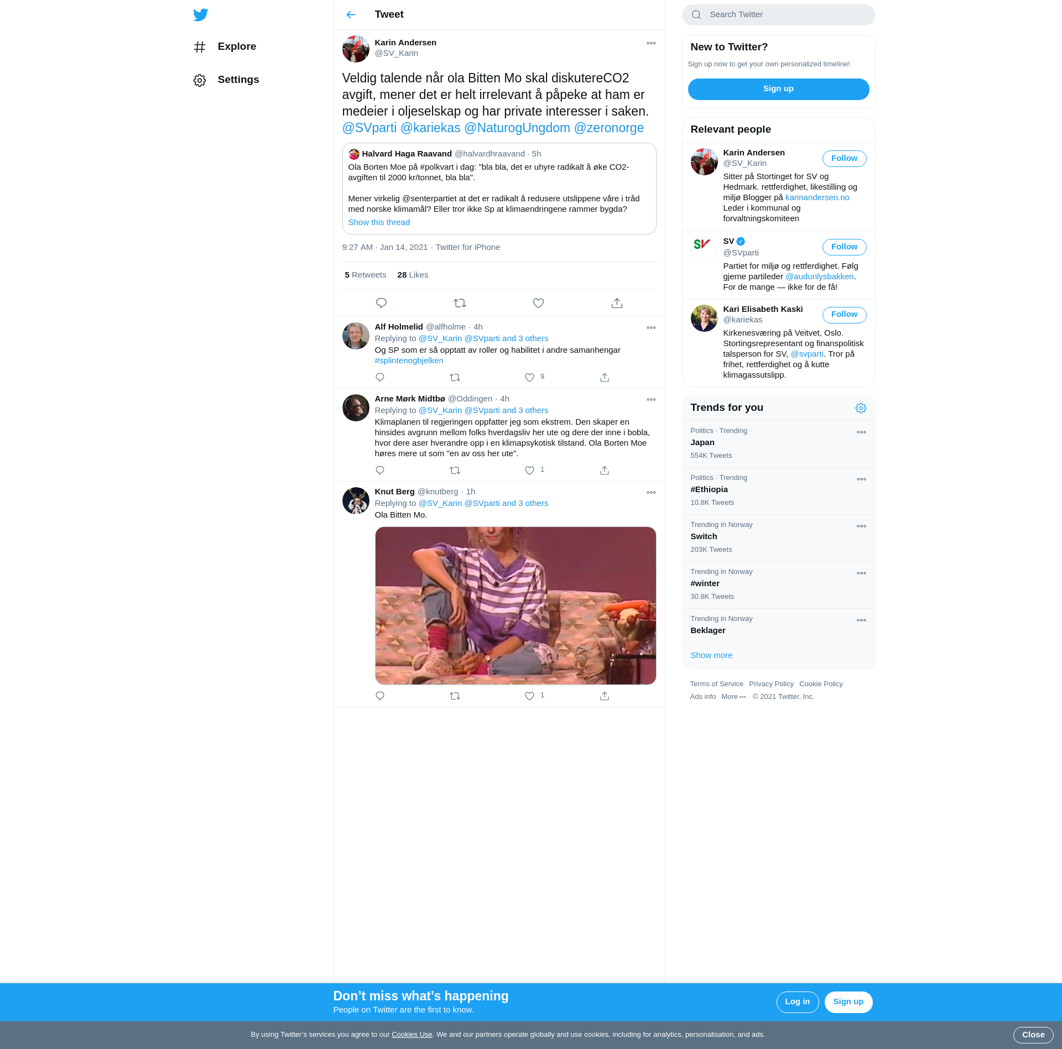1062x1049 pixels.
Task: Focus the Search Twitter field
Action: tap(785, 15)
